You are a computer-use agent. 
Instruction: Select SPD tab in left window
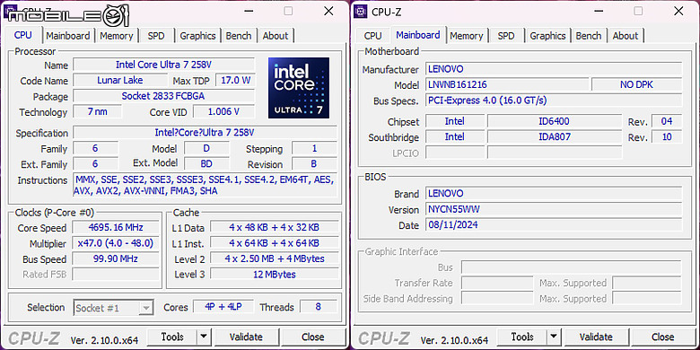pos(156,36)
